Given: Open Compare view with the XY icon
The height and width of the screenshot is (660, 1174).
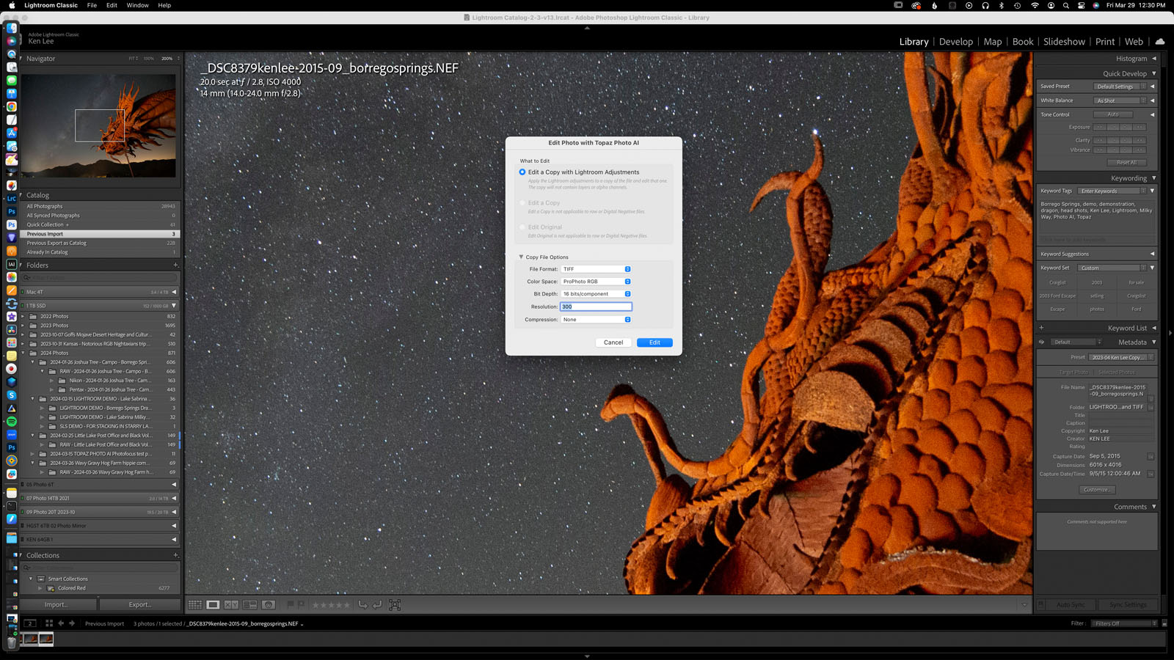Looking at the screenshot, I should (x=231, y=605).
